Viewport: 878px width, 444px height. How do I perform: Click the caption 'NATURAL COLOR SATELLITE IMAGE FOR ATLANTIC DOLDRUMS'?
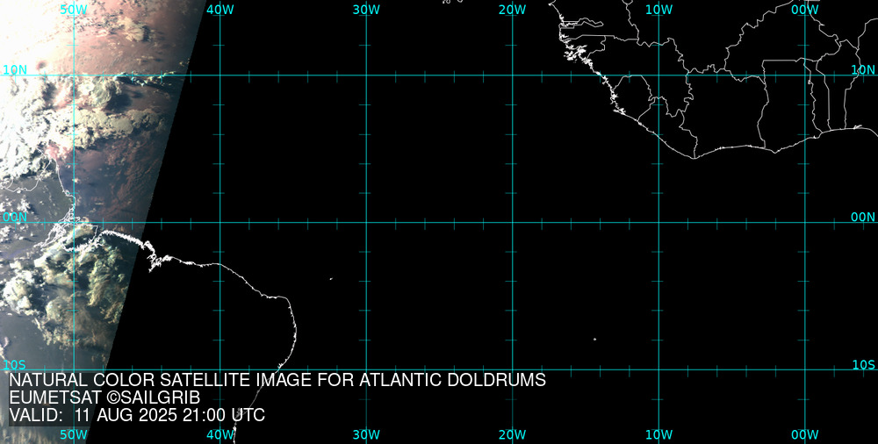click(277, 380)
